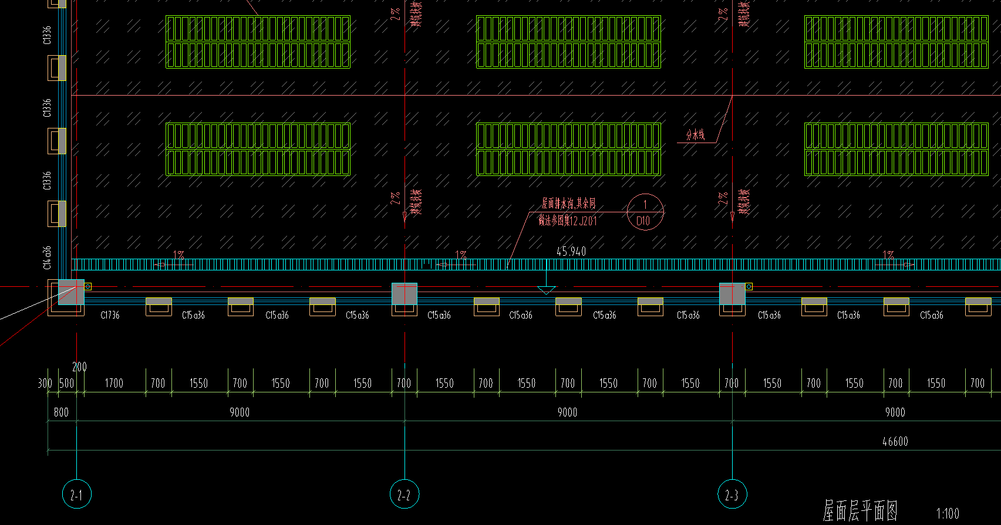This screenshot has width=1001, height=525.
Task: Select axis bubble 2-1
Action: [76, 494]
